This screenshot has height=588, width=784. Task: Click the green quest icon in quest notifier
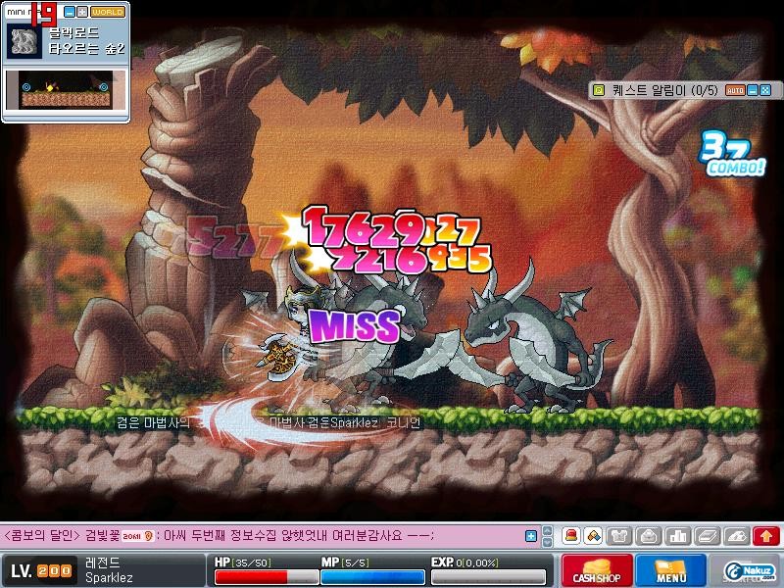point(599,90)
